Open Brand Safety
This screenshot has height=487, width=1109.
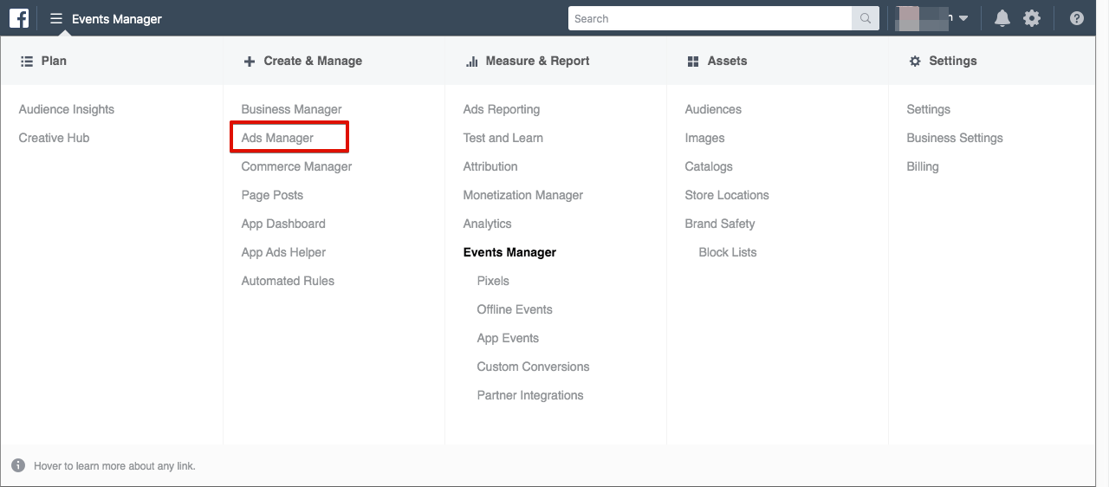point(720,224)
